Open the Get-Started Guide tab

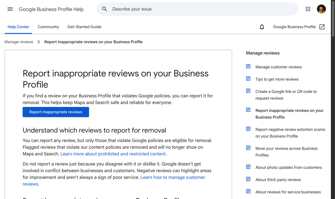[84, 27]
